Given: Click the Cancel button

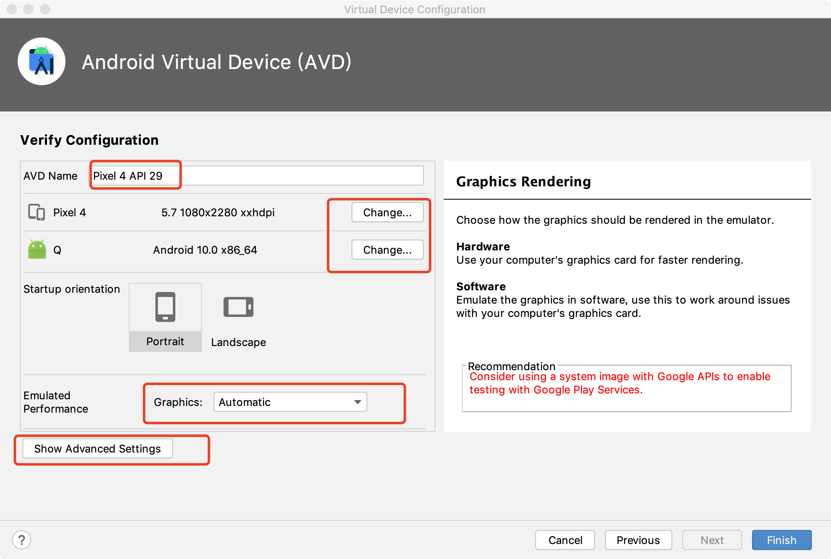Looking at the screenshot, I should click(x=565, y=540).
